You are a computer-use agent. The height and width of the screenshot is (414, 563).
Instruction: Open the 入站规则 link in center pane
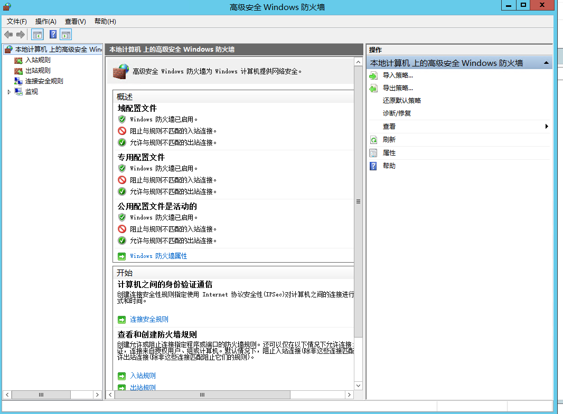(143, 376)
